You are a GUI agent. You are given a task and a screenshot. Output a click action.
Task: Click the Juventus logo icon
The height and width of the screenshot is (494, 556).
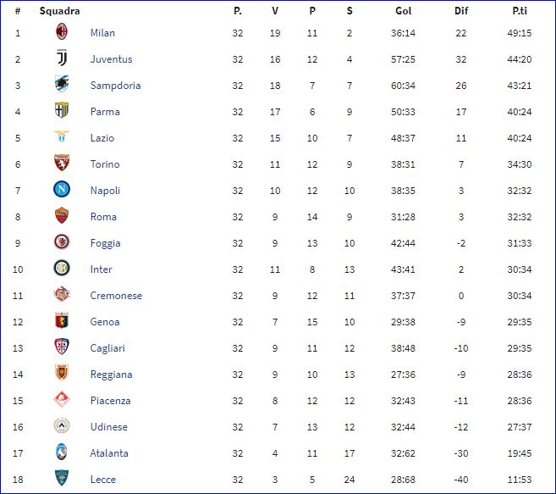pos(62,58)
